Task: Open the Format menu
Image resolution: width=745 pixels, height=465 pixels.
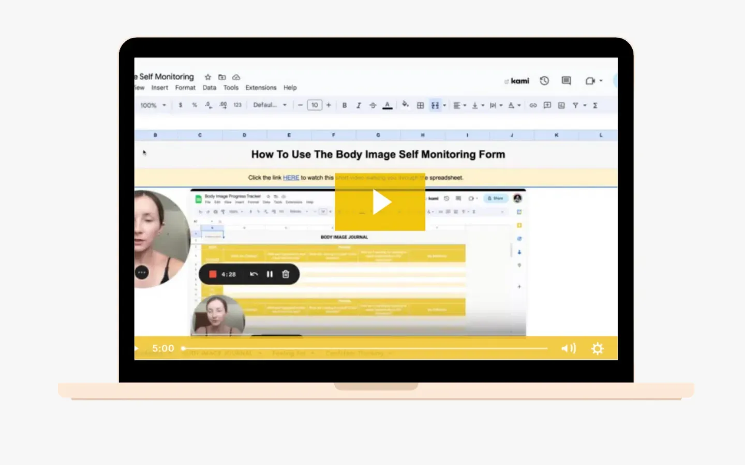Action: coord(185,88)
